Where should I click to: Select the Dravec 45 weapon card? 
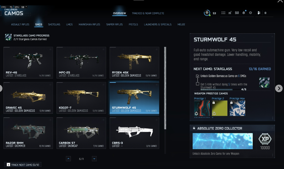[28, 98]
